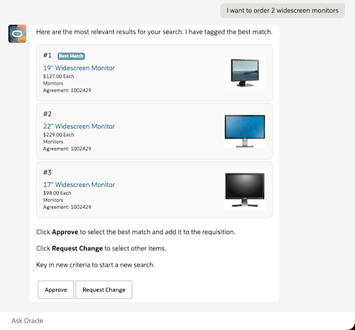
Task: Open the 19" Widescreen Monitor link
Action: tap(79, 68)
